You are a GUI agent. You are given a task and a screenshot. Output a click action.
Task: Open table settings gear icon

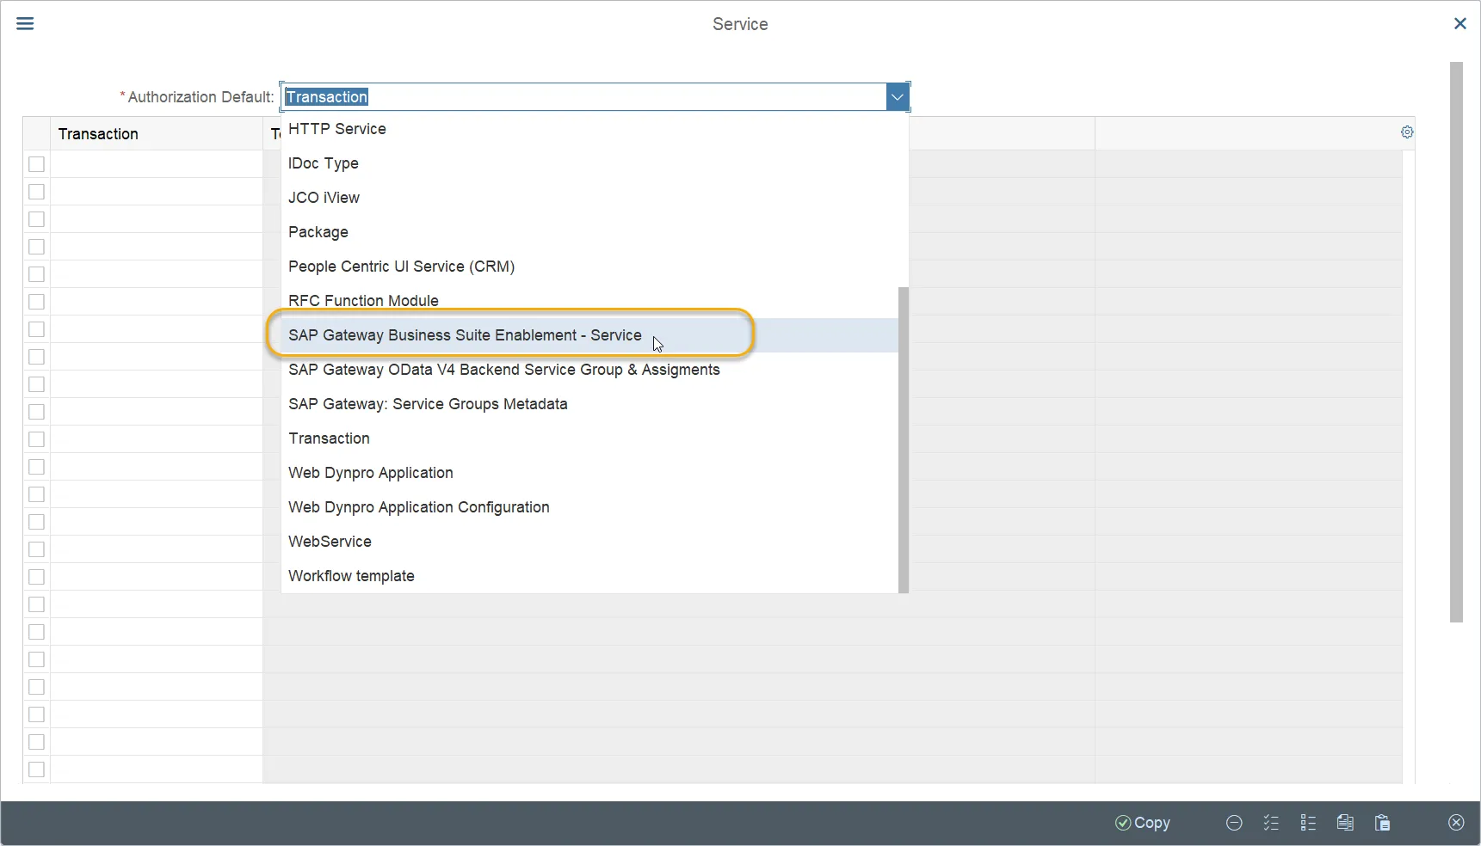pyautogui.click(x=1407, y=132)
